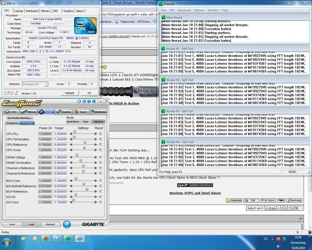Click Set Profile Hot Keys button
312x250 pixels.
(x=20, y=118)
